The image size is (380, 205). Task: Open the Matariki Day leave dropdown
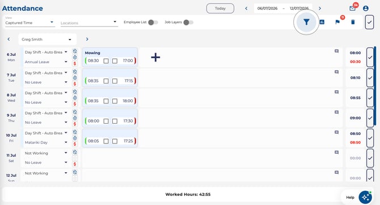pyautogui.click(x=46, y=142)
